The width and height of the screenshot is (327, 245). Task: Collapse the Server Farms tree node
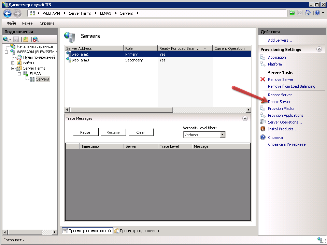point(13,68)
